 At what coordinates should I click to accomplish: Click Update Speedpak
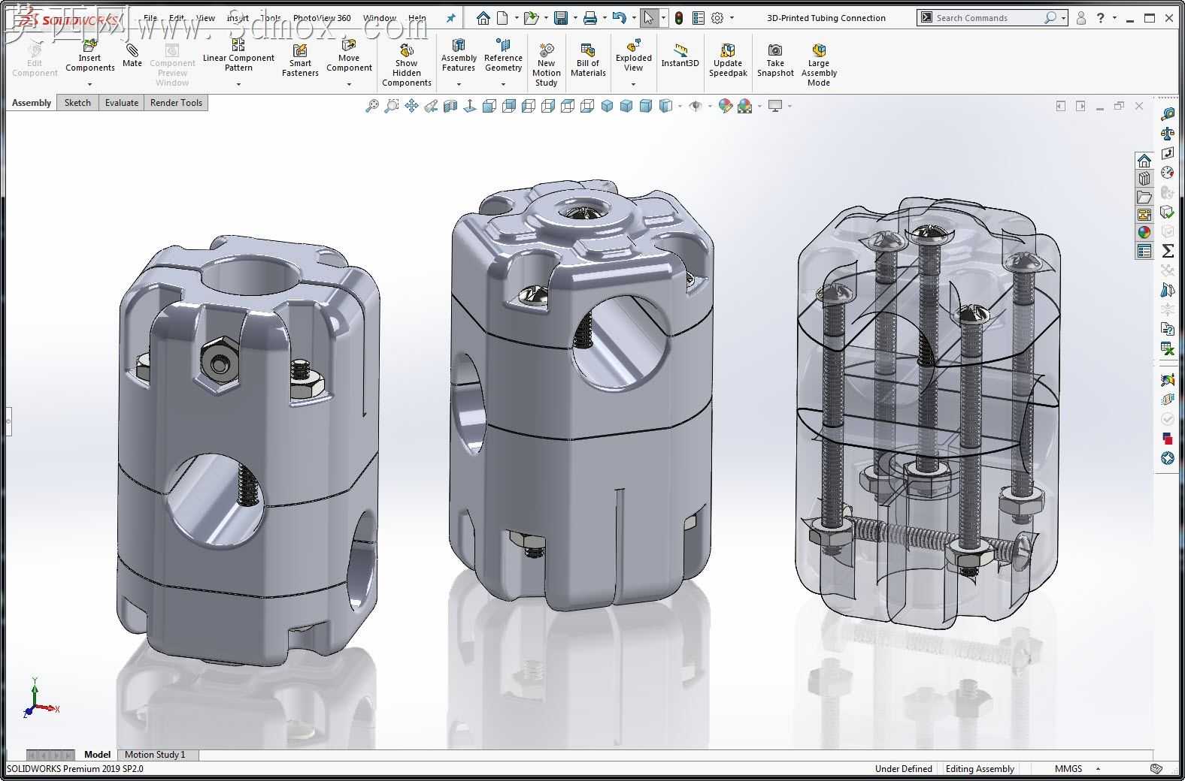728,59
